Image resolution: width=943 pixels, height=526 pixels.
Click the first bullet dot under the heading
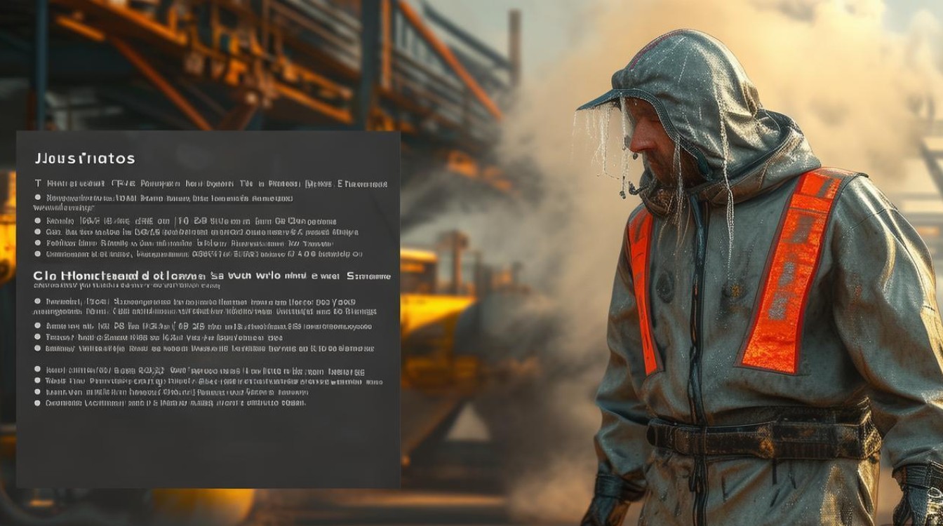(x=38, y=198)
